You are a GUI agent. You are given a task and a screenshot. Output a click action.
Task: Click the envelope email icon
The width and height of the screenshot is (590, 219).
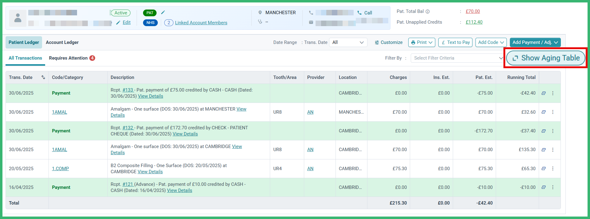click(311, 22)
